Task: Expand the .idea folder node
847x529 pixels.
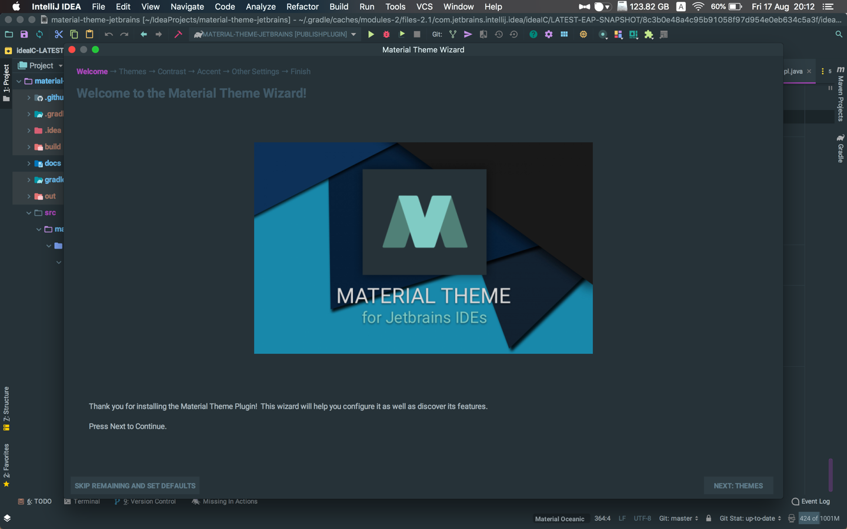Action: pyautogui.click(x=29, y=130)
